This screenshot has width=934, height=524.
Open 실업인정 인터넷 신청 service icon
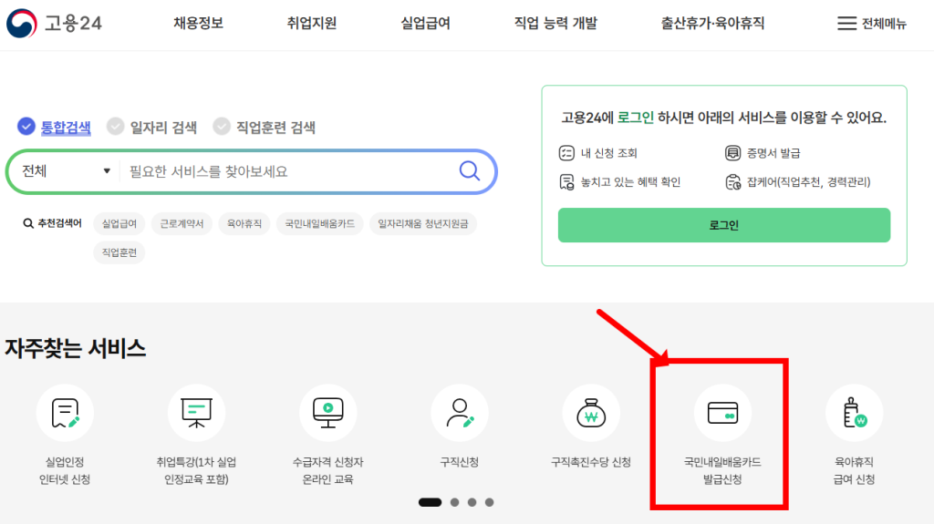(x=65, y=414)
